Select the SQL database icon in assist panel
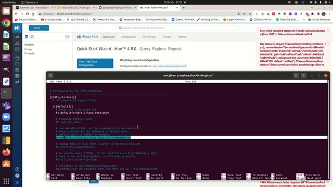 point(27,37)
